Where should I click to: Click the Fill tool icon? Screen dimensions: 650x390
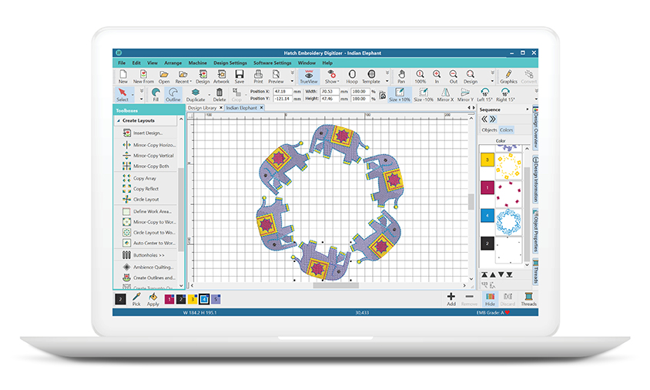point(156,95)
